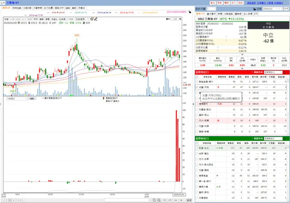Set chart range with 3月 button
Image resolution: width=290 pixels, height=203 pixels.
point(164,200)
